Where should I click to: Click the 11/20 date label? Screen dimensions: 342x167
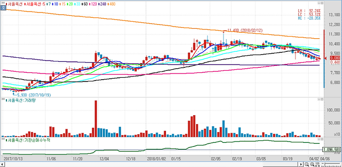78,158
